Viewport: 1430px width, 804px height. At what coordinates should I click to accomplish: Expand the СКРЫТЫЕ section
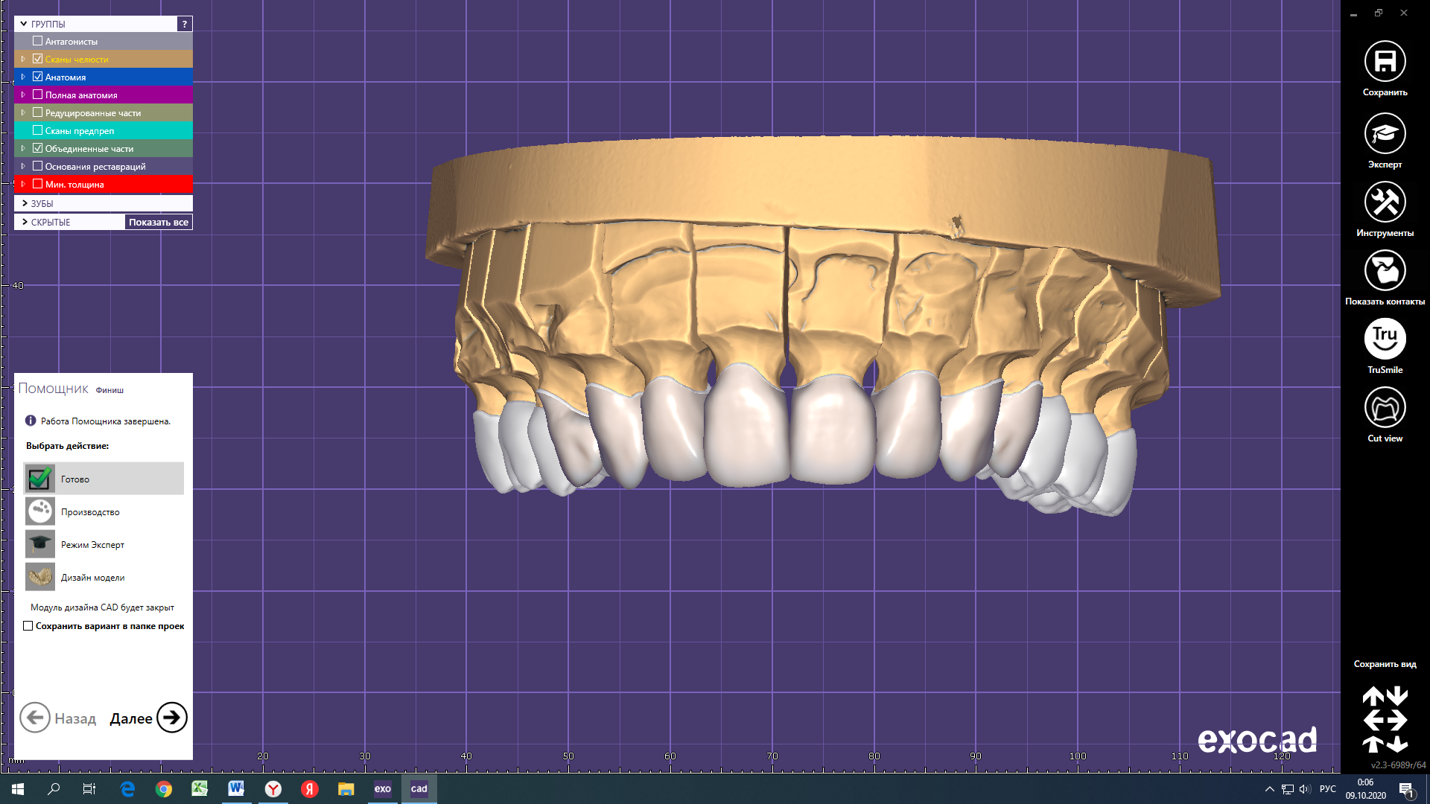(25, 222)
